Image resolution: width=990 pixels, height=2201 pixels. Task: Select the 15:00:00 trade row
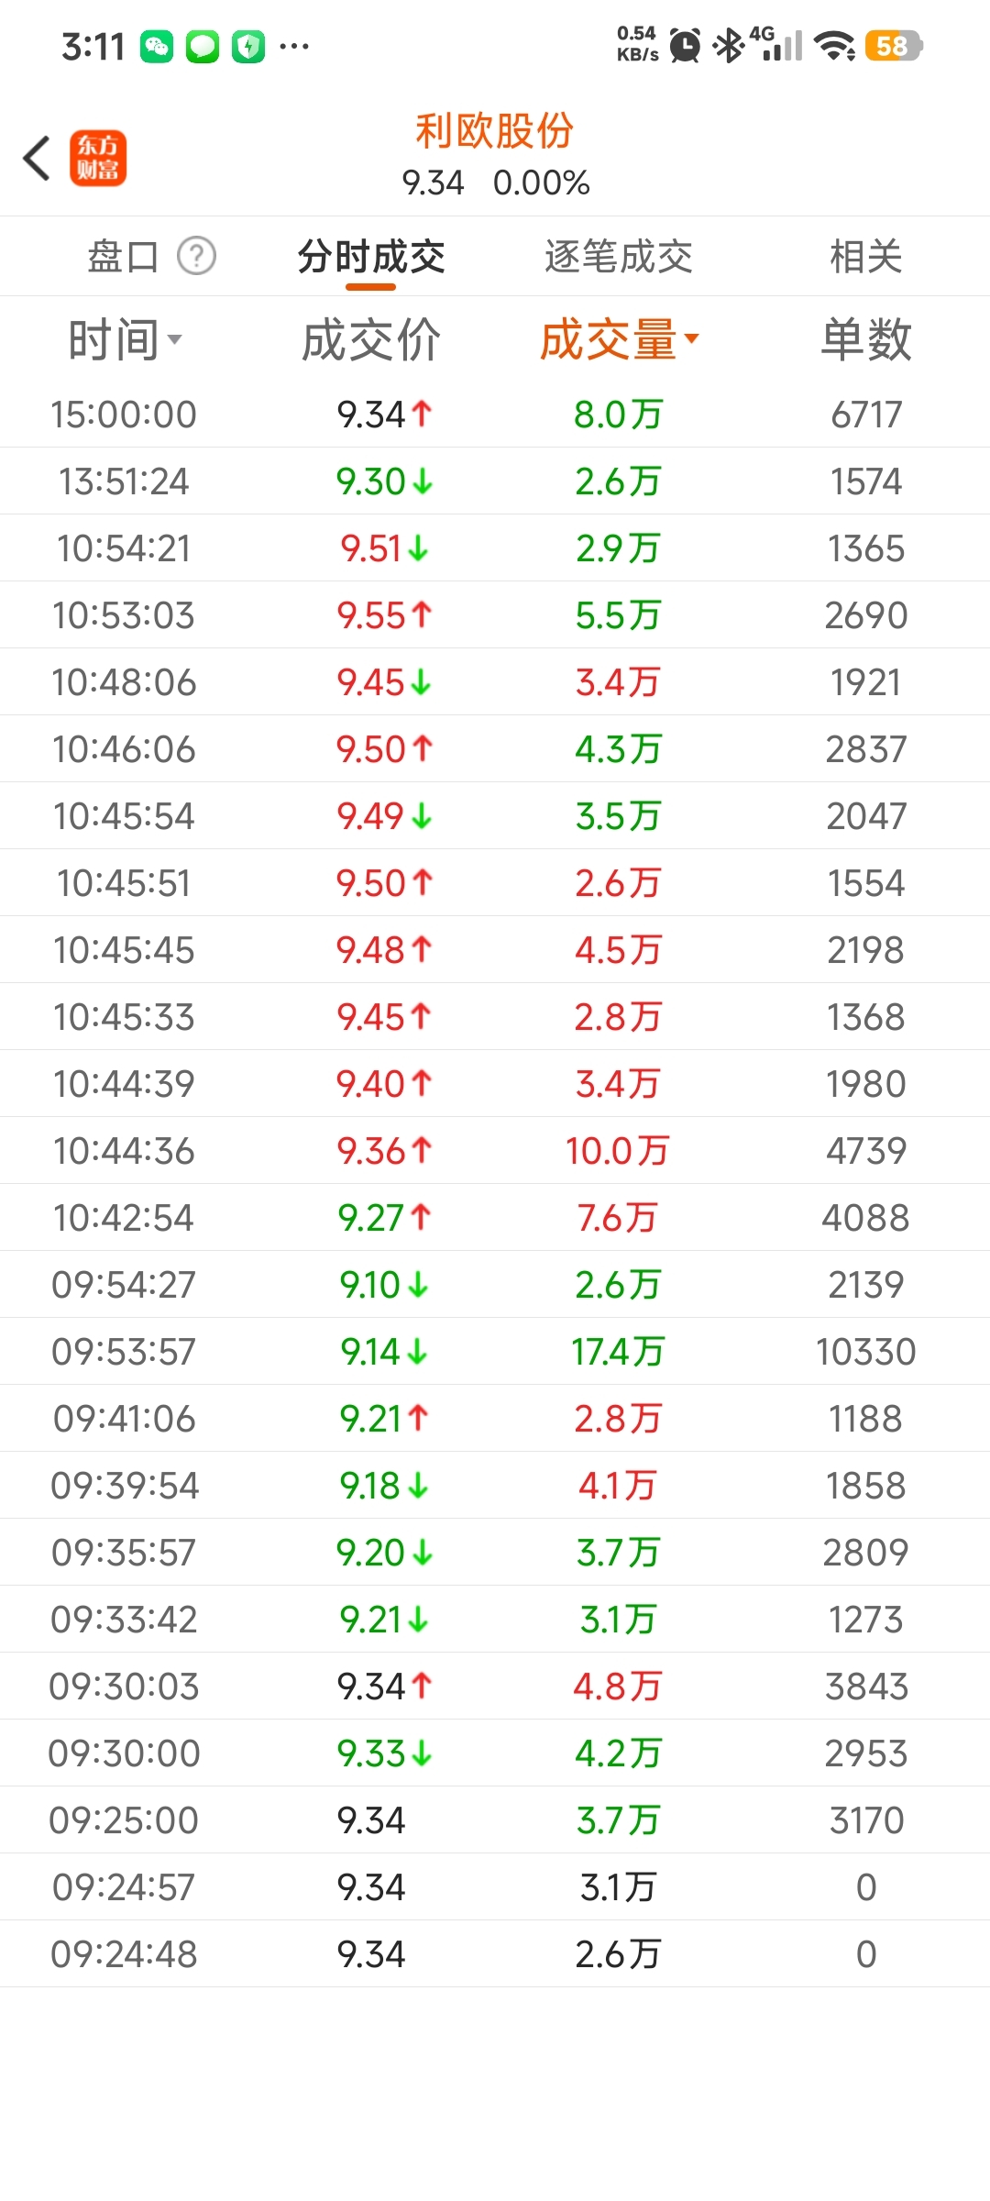pos(495,415)
